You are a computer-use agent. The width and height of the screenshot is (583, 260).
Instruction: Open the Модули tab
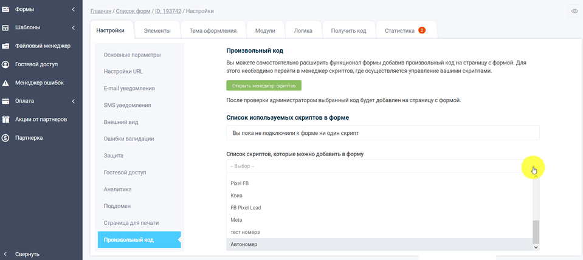click(265, 31)
